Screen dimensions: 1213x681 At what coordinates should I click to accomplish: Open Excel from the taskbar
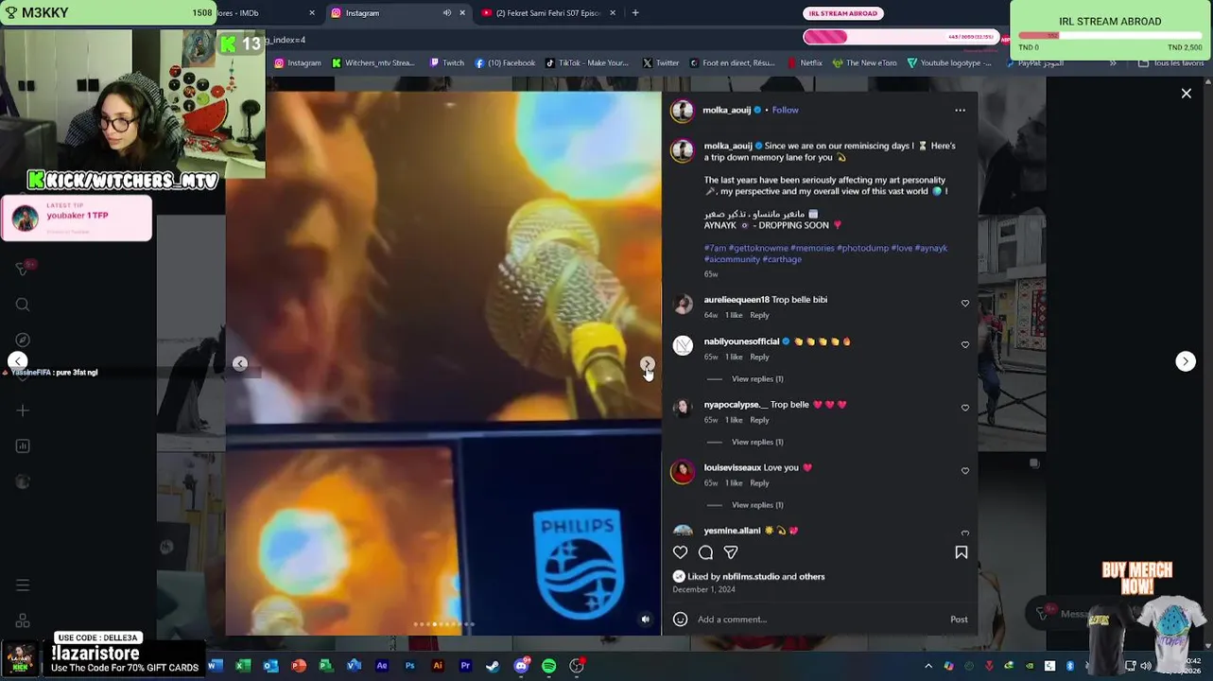(x=242, y=666)
